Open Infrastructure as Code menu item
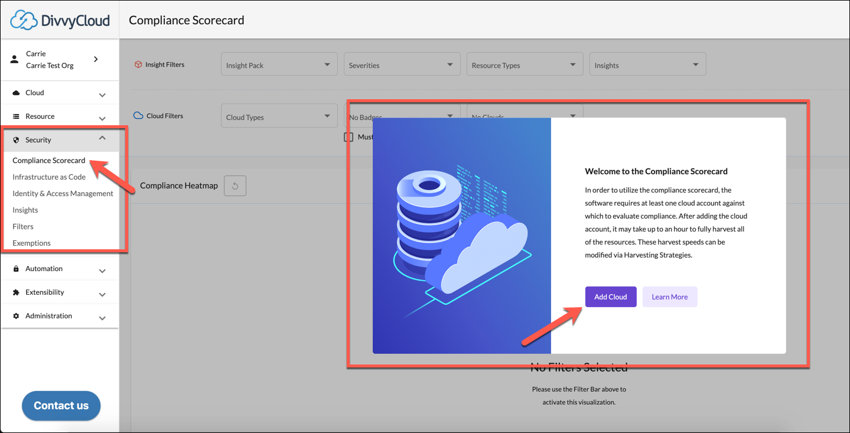Image resolution: width=850 pixels, height=433 pixels. pyautogui.click(x=49, y=177)
